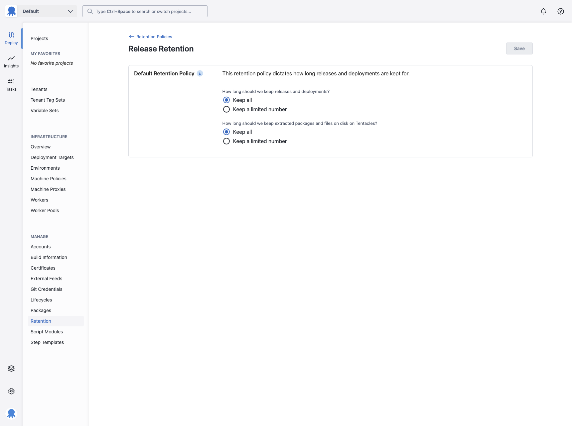This screenshot has height=426, width=572.
Task: Click the project search input field
Action: pos(145,11)
